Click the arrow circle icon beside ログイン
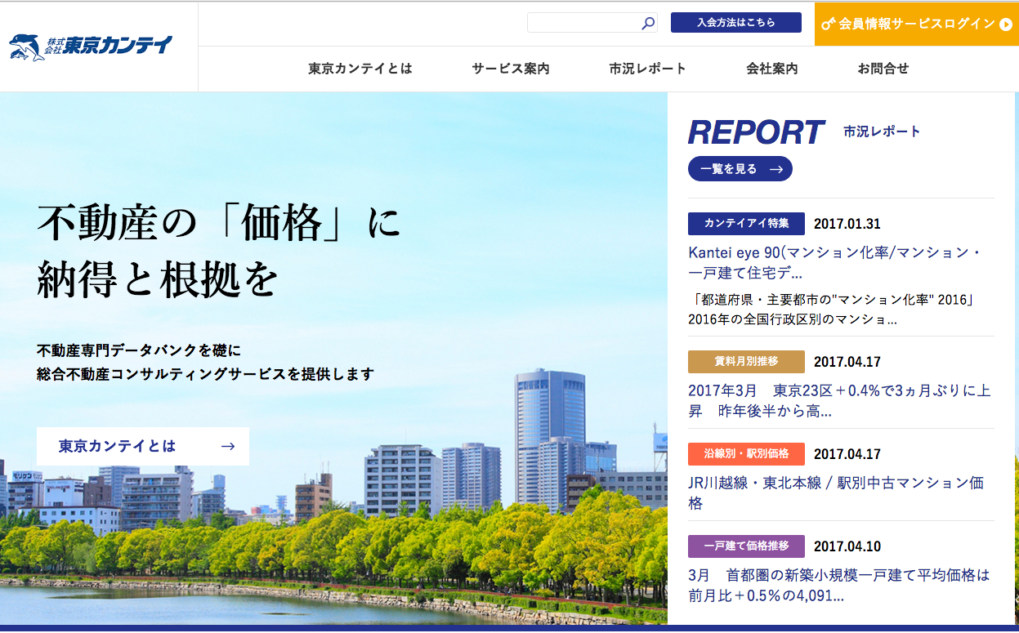This screenshot has width=1019, height=633. (x=1006, y=24)
